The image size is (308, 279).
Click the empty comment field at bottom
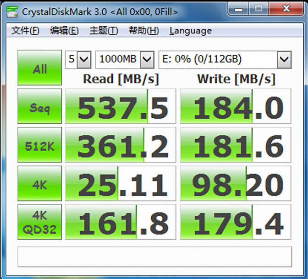tap(155, 257)
